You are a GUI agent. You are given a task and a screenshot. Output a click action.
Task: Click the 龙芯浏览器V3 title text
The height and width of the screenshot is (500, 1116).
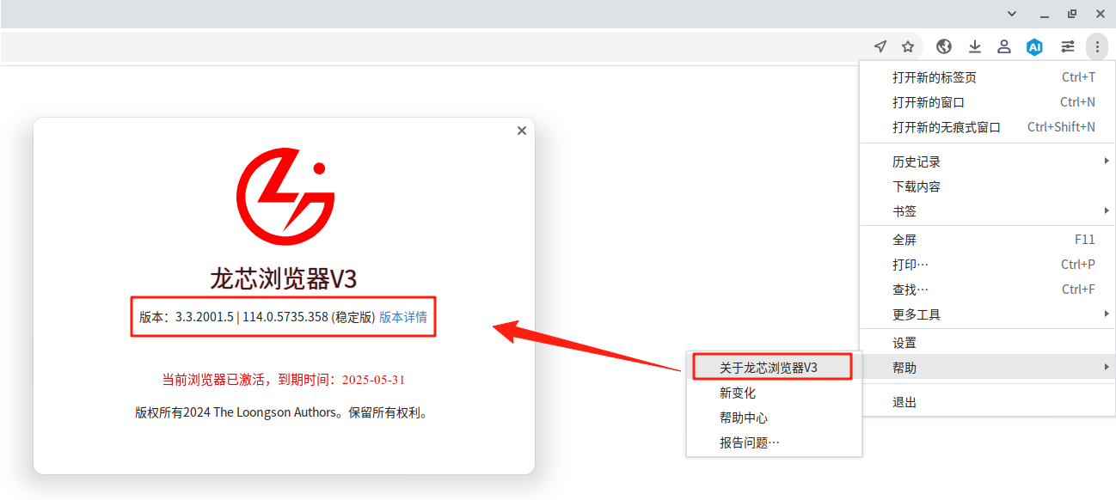pyautogui.click(x=284, y=279)
